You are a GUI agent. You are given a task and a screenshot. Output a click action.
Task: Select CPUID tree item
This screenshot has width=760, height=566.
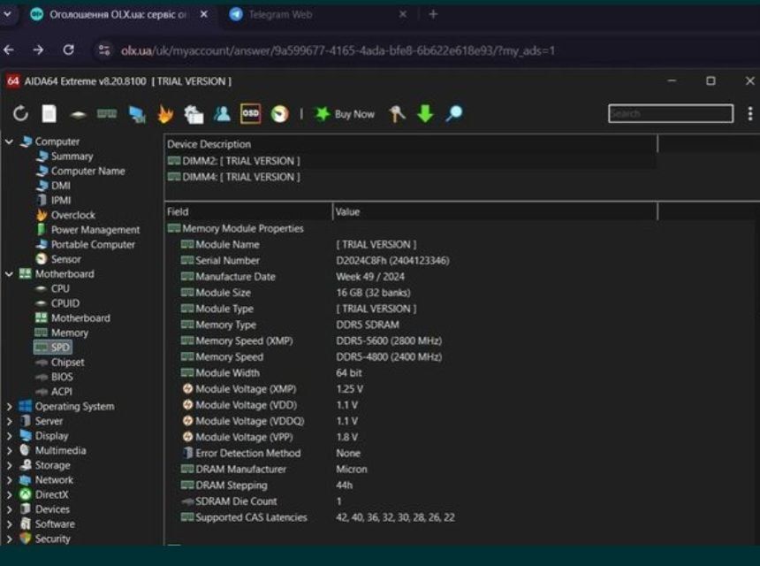point(57,303)
